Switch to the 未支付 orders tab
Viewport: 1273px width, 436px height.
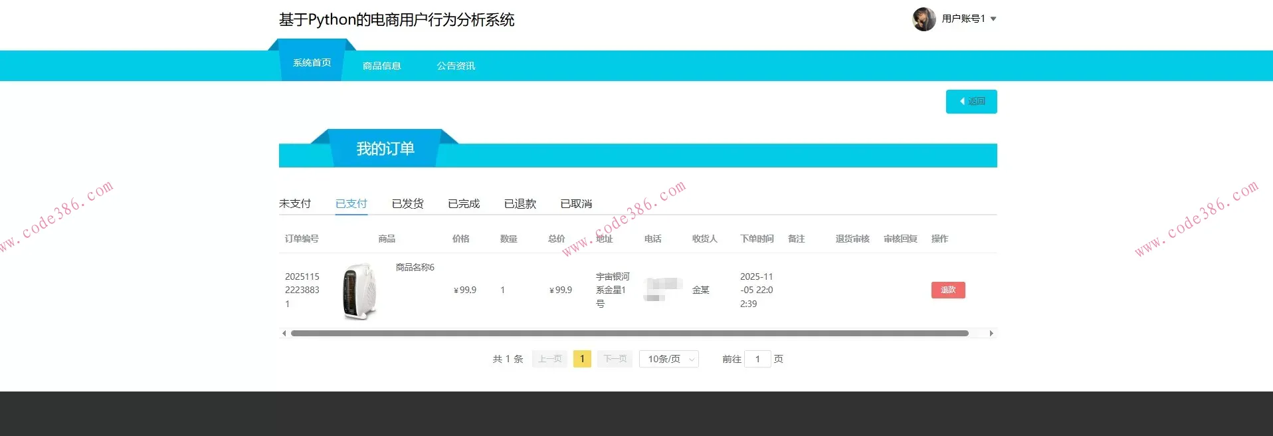(295, 203)
